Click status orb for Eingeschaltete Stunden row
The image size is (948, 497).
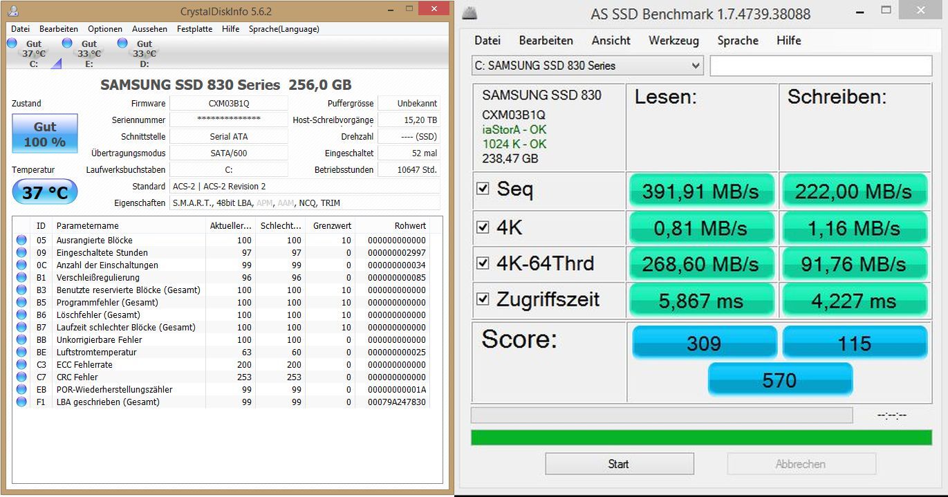pyautogui.click(x=21, y=252)
